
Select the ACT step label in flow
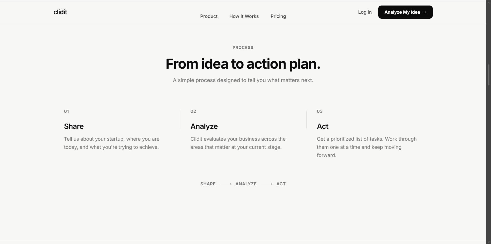pyautogui.click(x=281, y=184)
